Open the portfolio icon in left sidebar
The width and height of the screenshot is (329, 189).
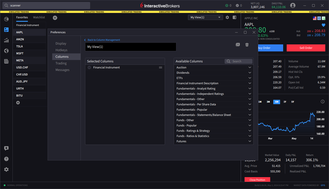(6, 19)
